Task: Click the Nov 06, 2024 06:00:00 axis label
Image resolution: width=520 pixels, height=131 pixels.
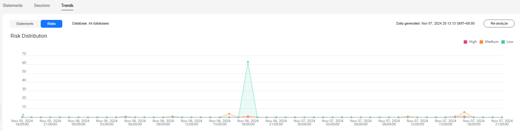Action: (x=135, y=123)
